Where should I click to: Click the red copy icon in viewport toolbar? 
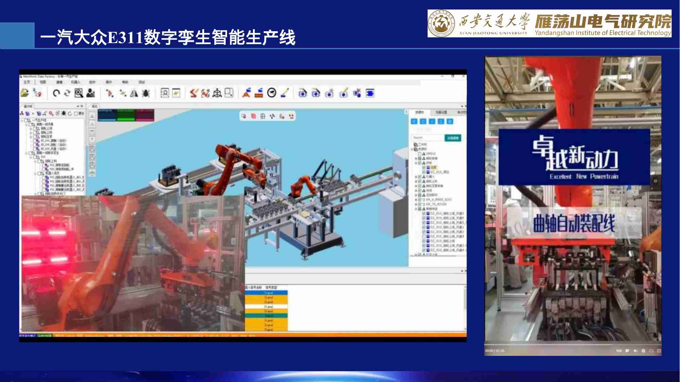pyautogui.click(x=253, y=116)
